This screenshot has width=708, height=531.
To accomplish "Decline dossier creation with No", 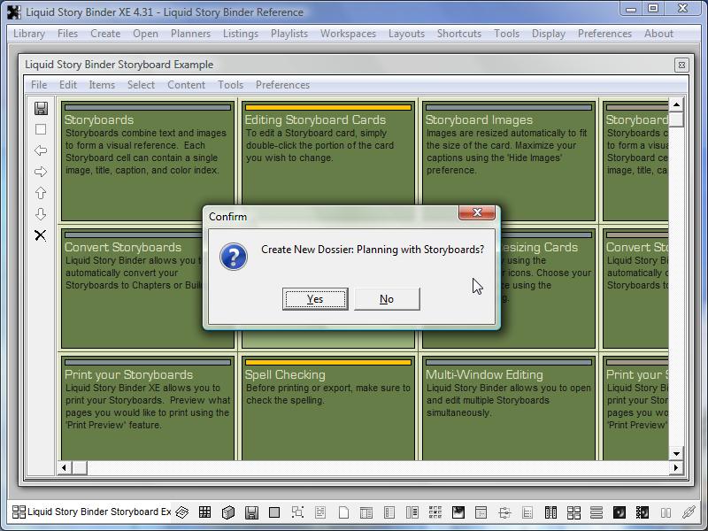I will coord(387,299).
